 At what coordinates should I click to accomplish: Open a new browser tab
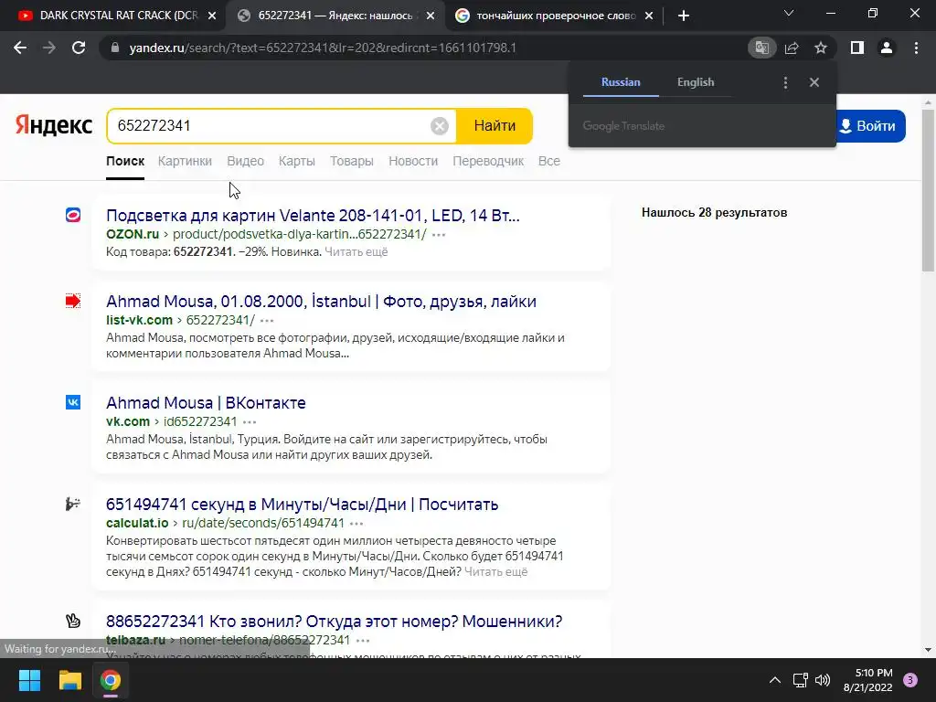684,16
